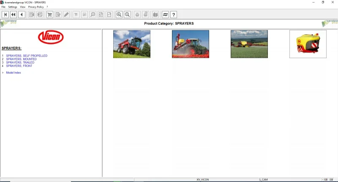338x182 pixels.
Task: Click the grayed double-page icon beside the shopping cart
Action: (40, 15)
